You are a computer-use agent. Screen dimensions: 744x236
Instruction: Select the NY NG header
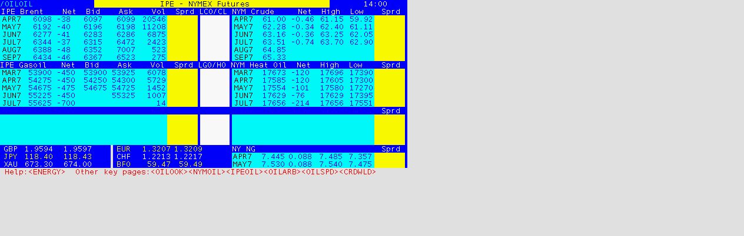pos(244,149)
